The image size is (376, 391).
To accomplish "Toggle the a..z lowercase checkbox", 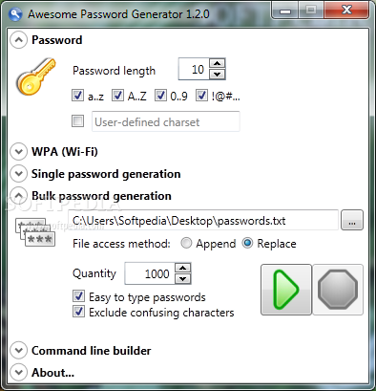I will point(77,96).
